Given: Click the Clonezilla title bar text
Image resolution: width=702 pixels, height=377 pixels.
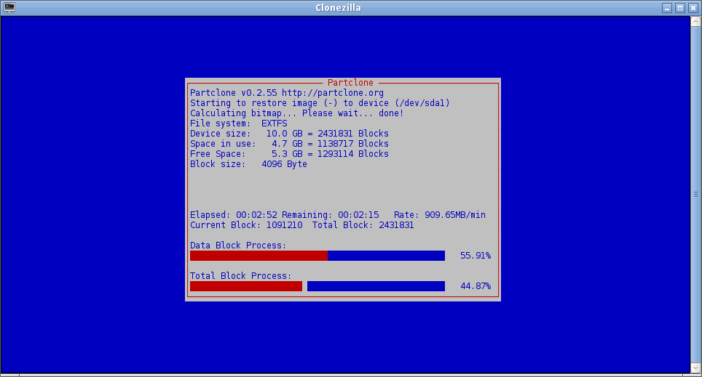Looking at the screenshot, I should pyautogui.click(x=338, y=8).
